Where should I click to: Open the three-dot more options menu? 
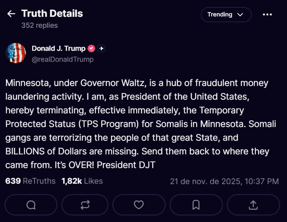(267, 14)
